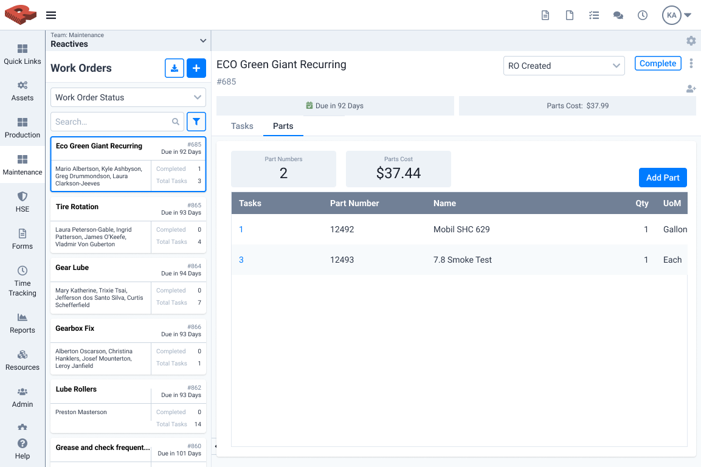Open the KA user profile menu

click(677, 15)
